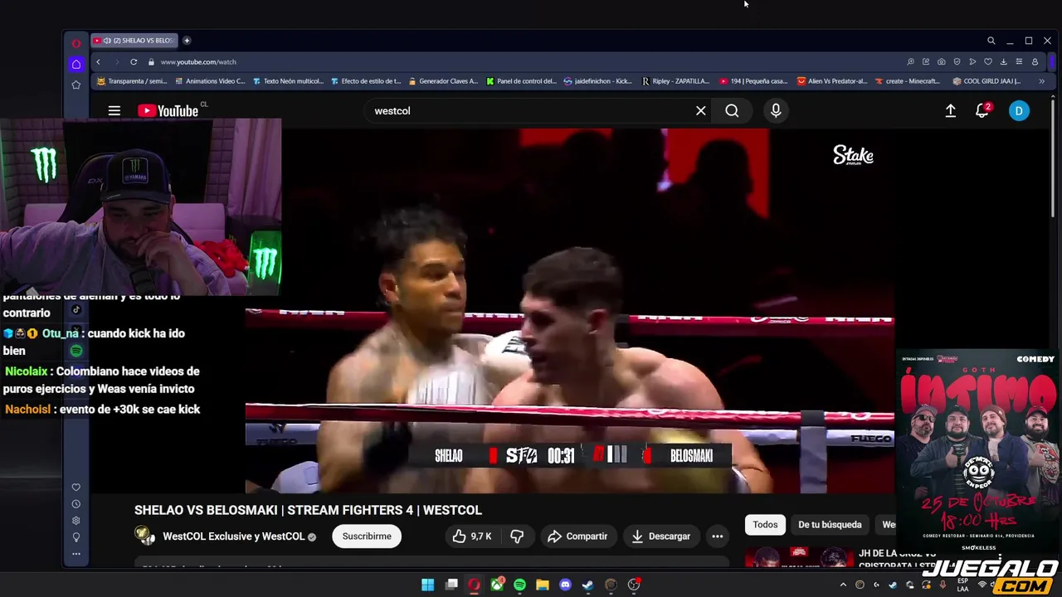
Task: Open the Opera sidebar history clock
Action: click(x=76, y=504)
